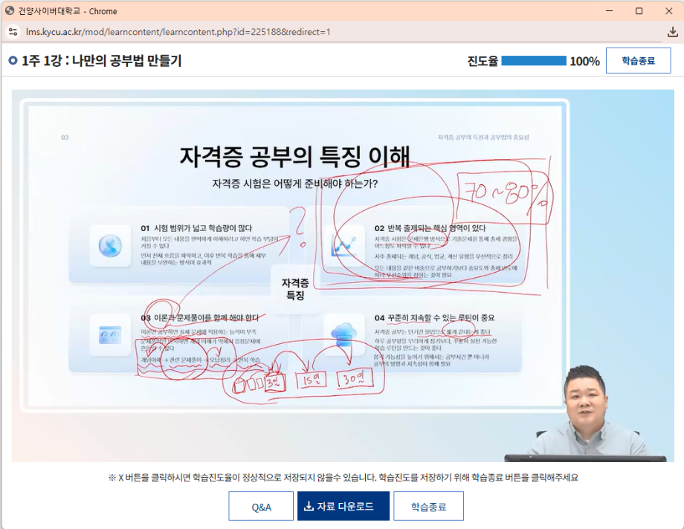Click the lecture title 나만의 공부법 만들기
The height and width of the screenshot is (529, 684).
126,60
